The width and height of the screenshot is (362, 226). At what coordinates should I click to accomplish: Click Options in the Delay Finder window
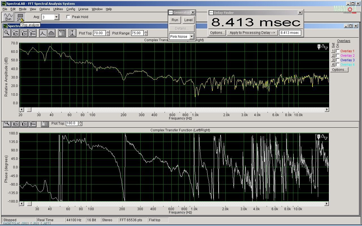click(217, 33)
